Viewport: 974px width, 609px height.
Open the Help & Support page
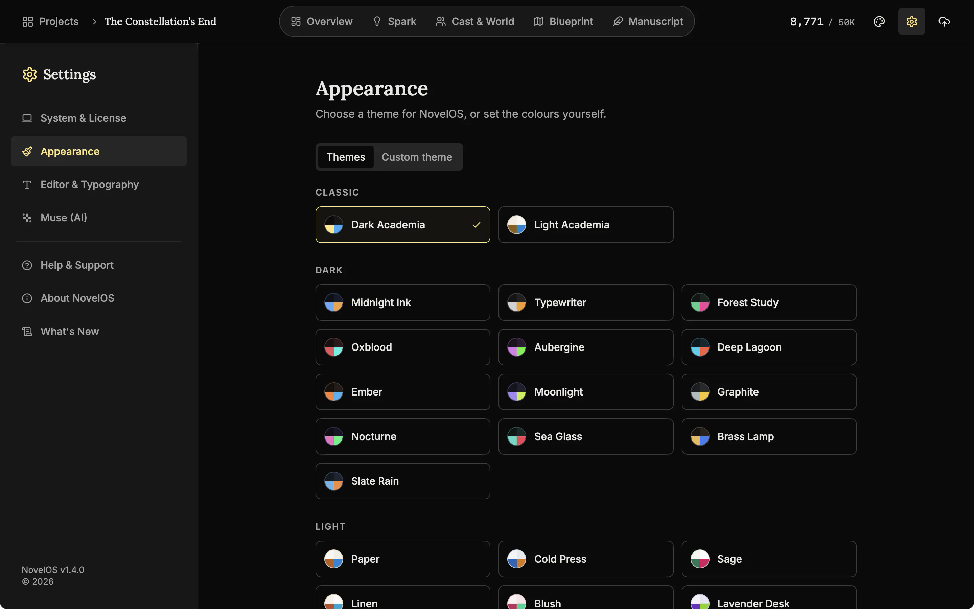(x=99, y=265)
